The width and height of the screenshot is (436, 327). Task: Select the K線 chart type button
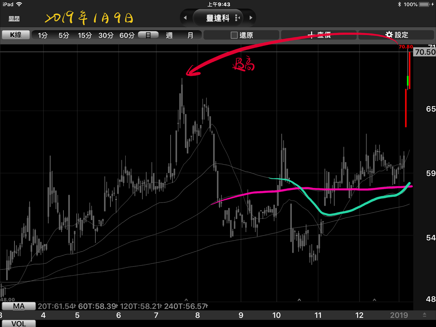[x=16, y=35]
